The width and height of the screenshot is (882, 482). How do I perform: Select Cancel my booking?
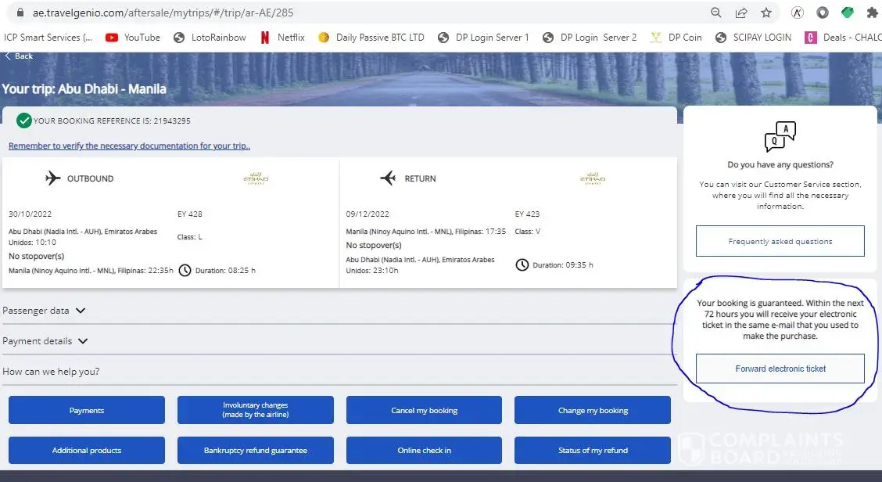tap(424, 410)
